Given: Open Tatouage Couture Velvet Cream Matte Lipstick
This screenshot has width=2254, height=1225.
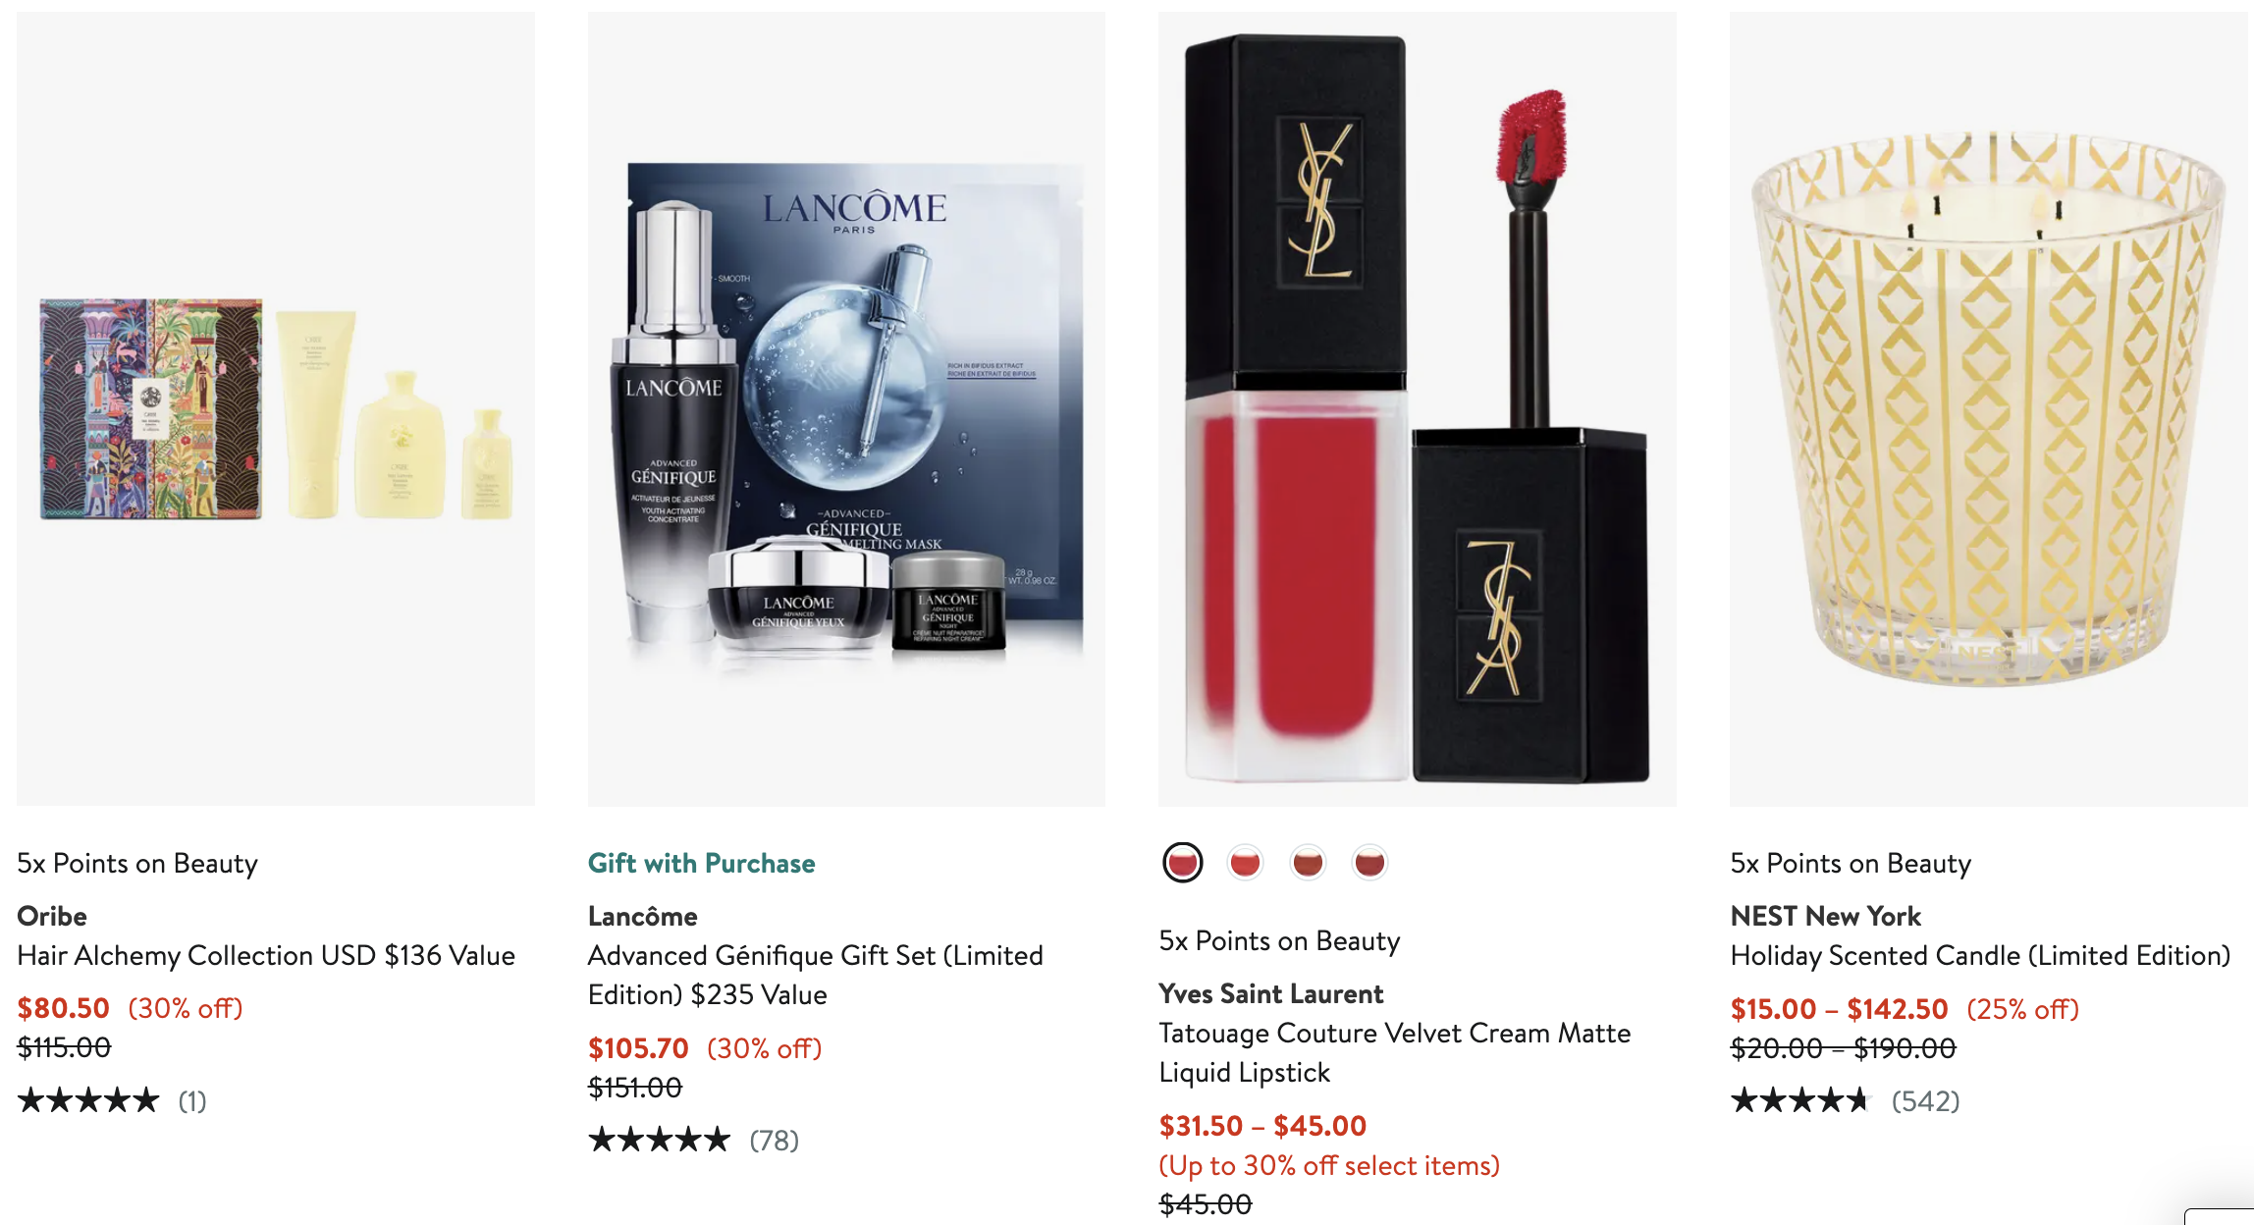Looking at the screenshot, I should (1395, 1052).
